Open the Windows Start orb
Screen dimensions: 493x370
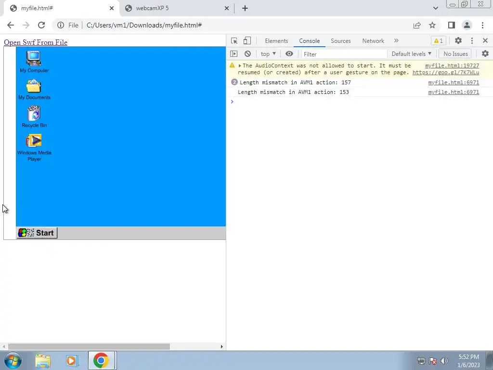pos(12,360)
